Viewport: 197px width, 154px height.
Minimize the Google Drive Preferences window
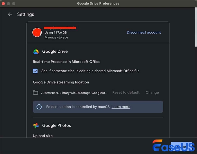(x=9, y=4)
